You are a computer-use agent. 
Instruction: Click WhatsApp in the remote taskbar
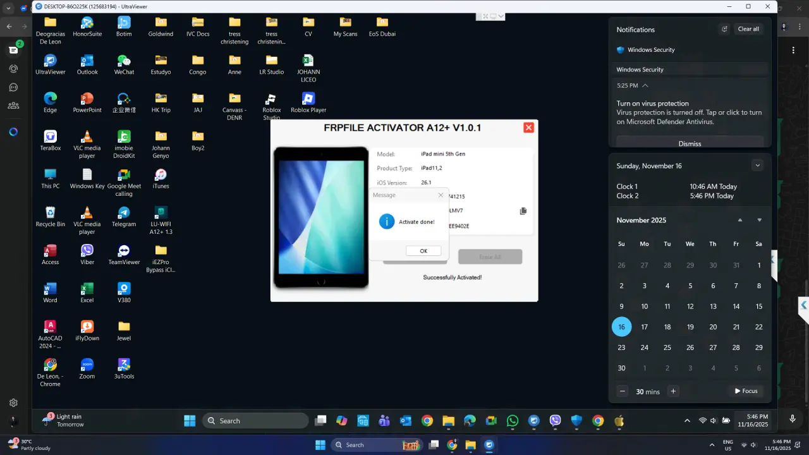513,421
